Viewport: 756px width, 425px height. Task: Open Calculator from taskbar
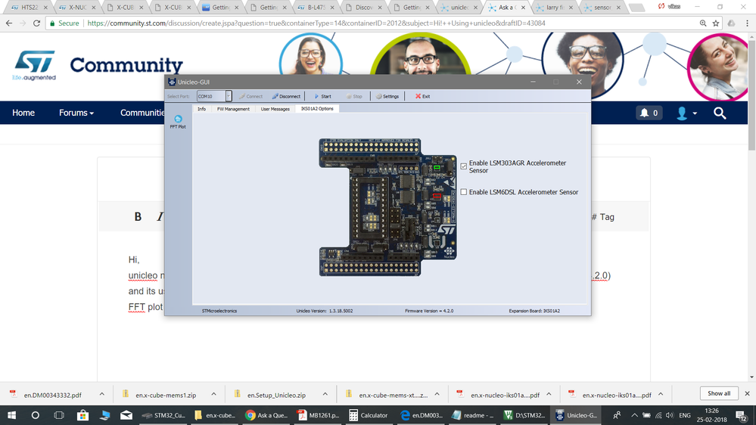(x=369, y=415)
